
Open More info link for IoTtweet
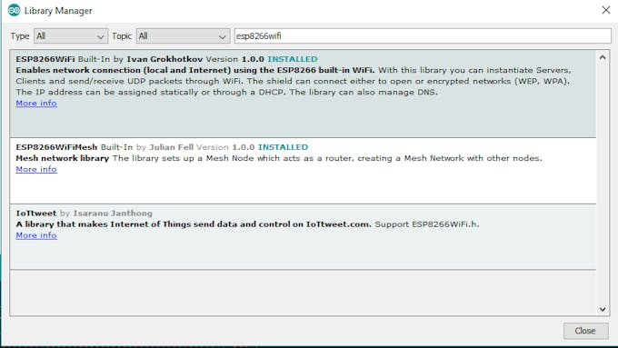click(x=36, y=235)
